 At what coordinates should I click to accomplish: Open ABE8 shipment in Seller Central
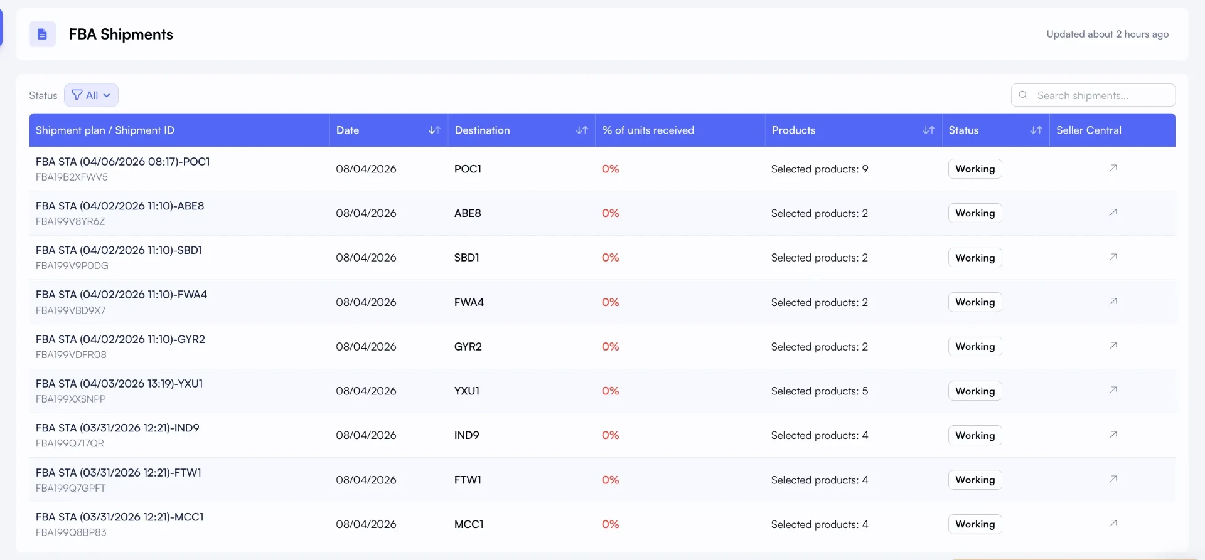pos(1113,213)
